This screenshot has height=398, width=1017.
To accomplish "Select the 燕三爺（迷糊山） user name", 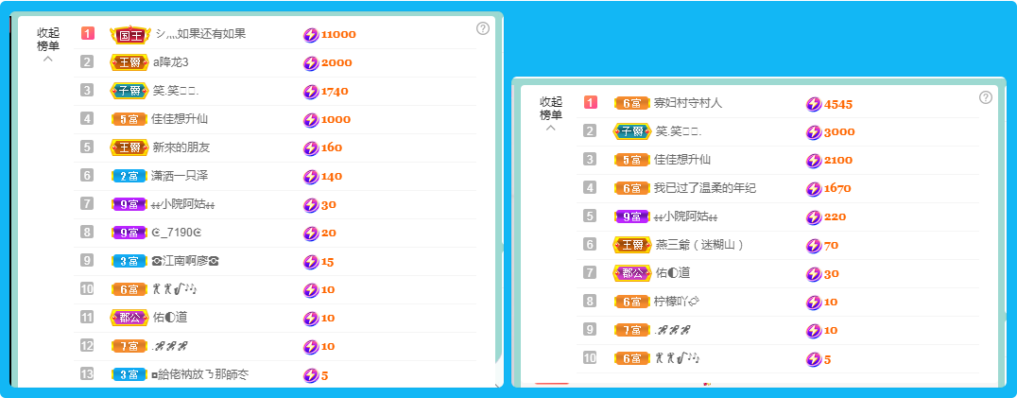I will [700, 245].
